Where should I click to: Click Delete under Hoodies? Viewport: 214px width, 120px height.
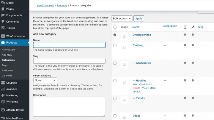tap(136, 88)
